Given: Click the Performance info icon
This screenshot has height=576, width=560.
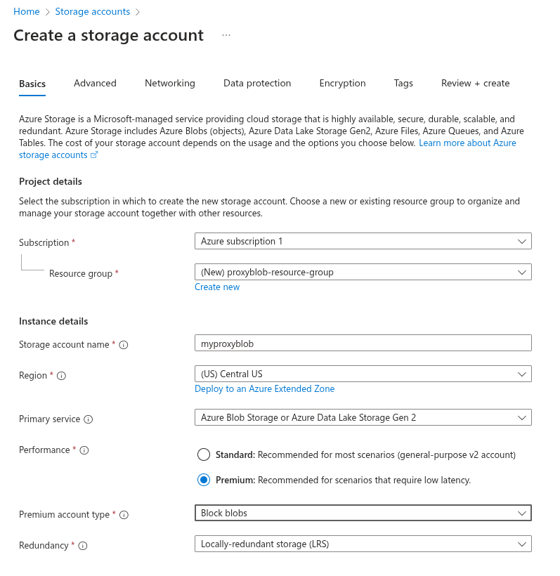Looking at the screenshot, I should (x=84, y=450).
